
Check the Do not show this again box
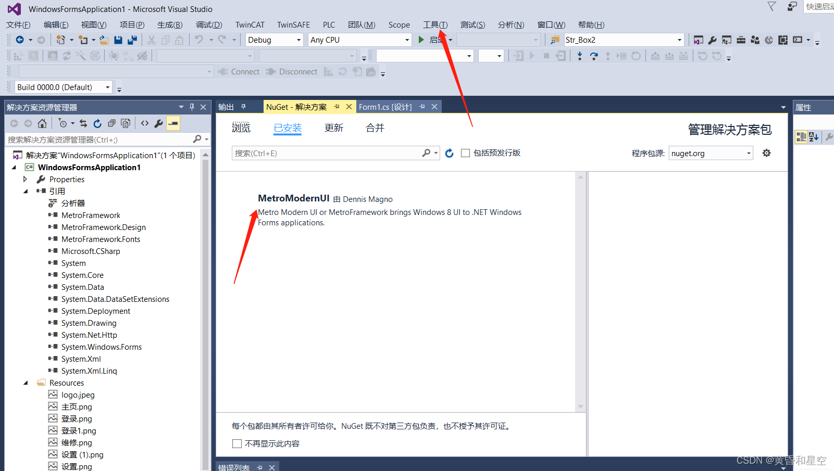pyautogui.click(x=237, y=443)
